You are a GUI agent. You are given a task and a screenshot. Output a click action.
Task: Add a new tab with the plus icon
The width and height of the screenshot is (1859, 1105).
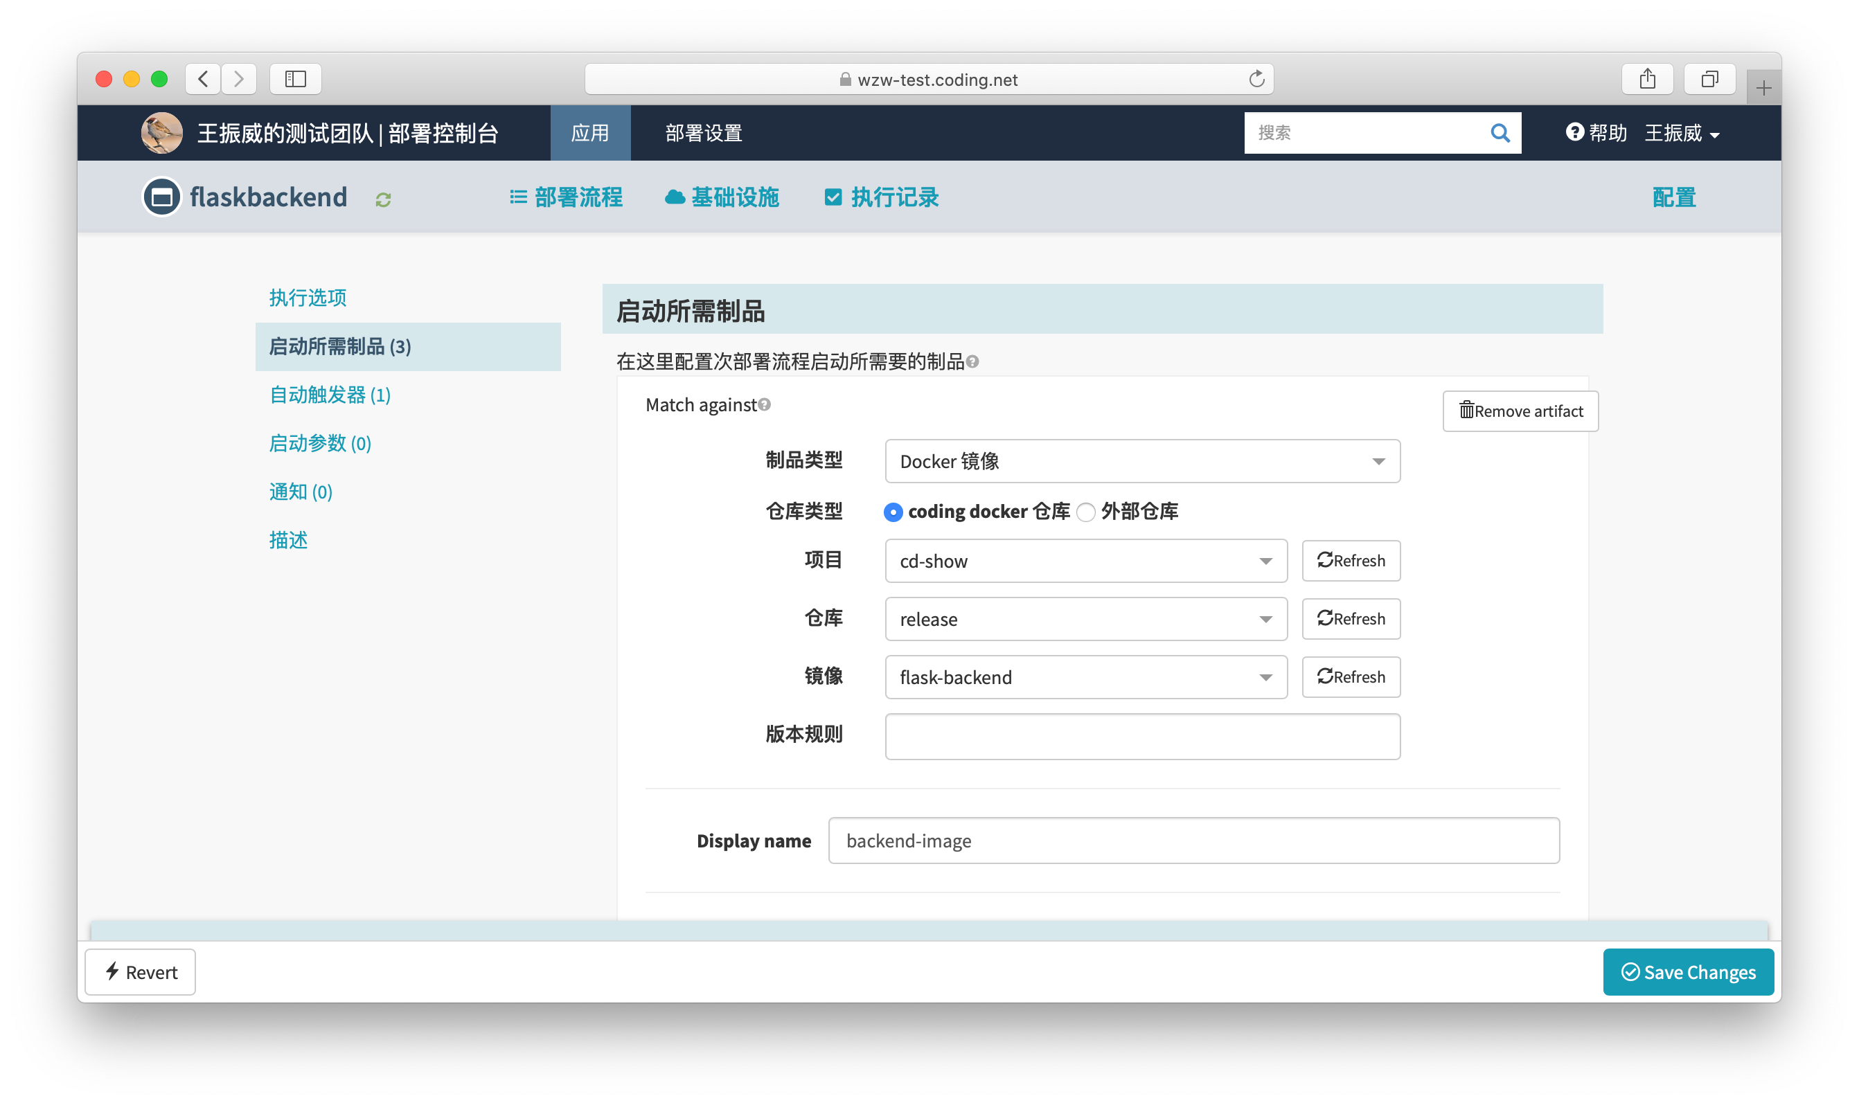click(1763, 89)
